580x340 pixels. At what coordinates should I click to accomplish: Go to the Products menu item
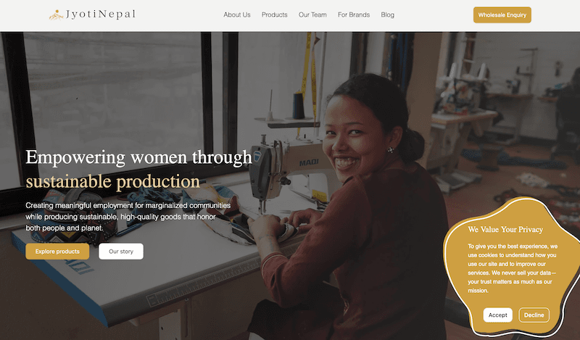[x=274, y=15]
